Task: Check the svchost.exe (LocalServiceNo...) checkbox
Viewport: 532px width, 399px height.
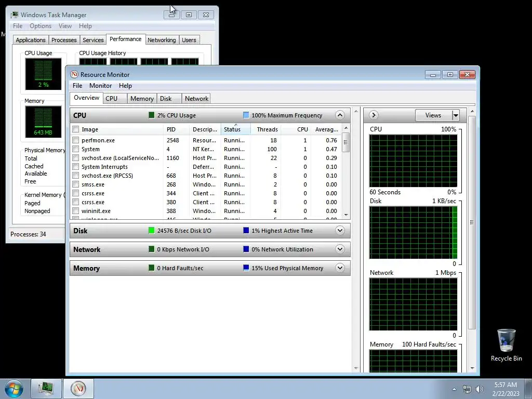Action: click(x=76, y=158)
